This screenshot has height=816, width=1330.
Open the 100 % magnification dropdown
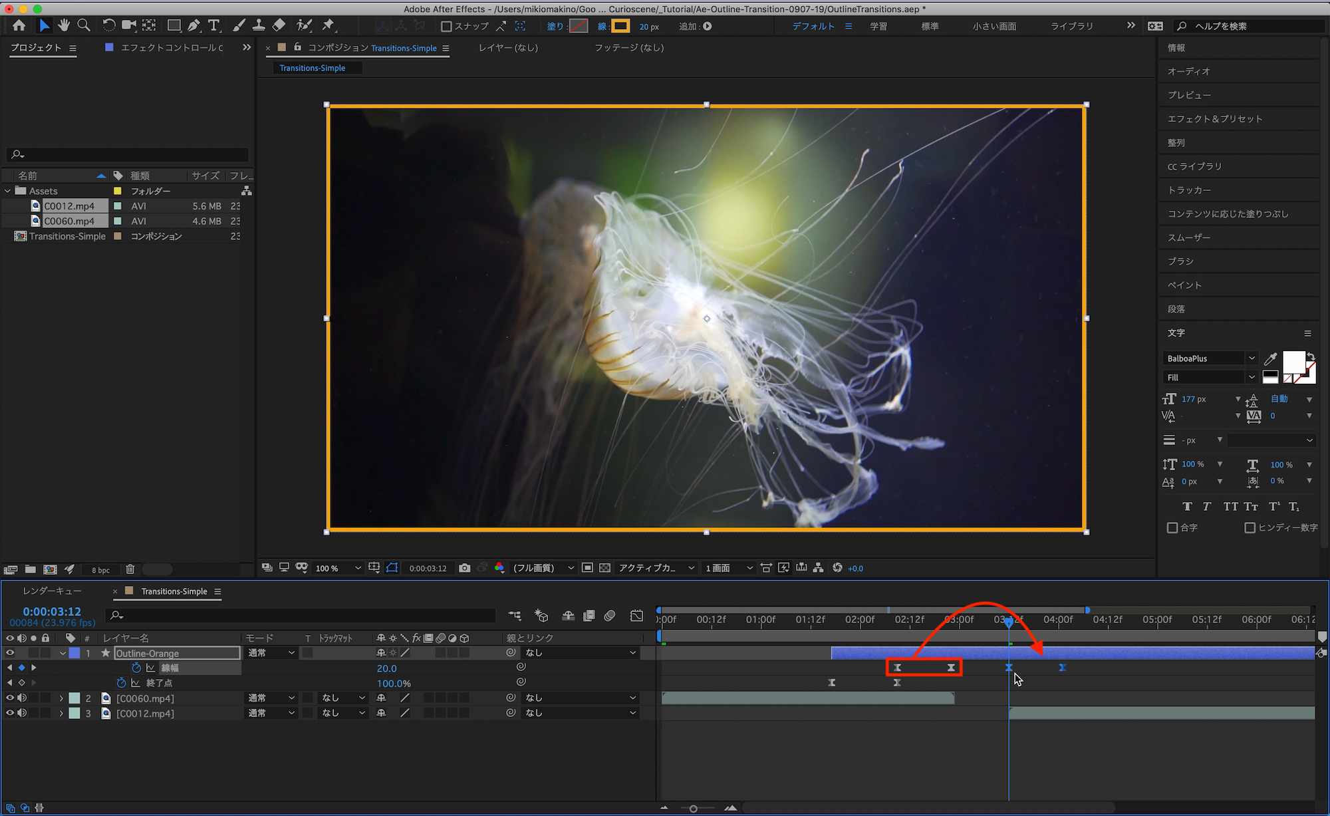(x=338, y=568)
